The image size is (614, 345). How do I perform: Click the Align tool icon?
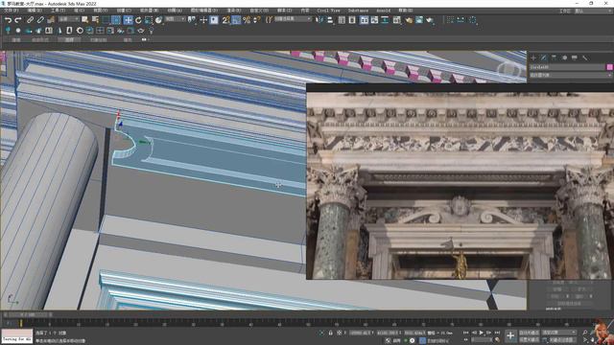pos(330,20)
